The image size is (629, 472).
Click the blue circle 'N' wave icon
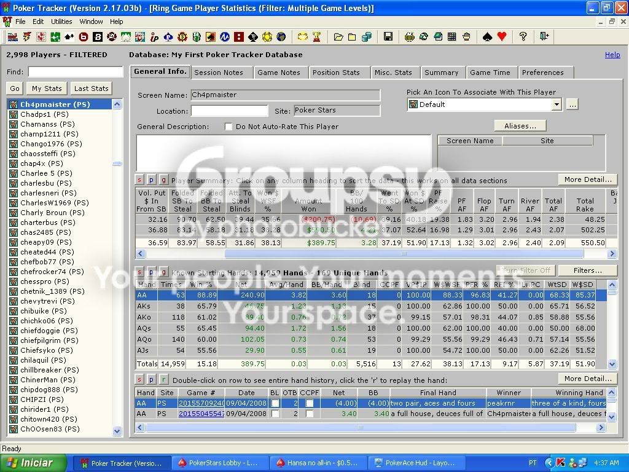225,37
